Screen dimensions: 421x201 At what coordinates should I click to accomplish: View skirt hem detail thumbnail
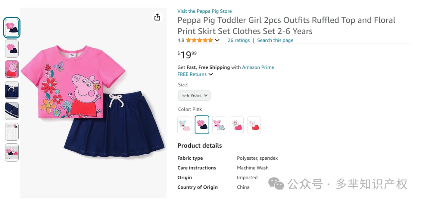(x=12, y=111)
